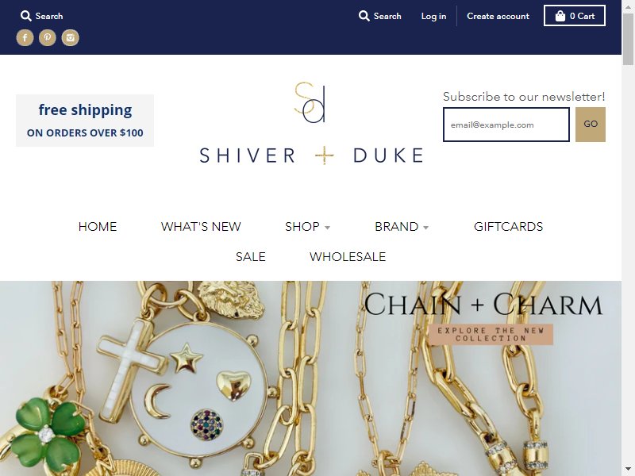Image resolution: width=635 pixels, height=476 pixels.
Task: Expand the SHOP dropdown menu
Action: point(307,227)
